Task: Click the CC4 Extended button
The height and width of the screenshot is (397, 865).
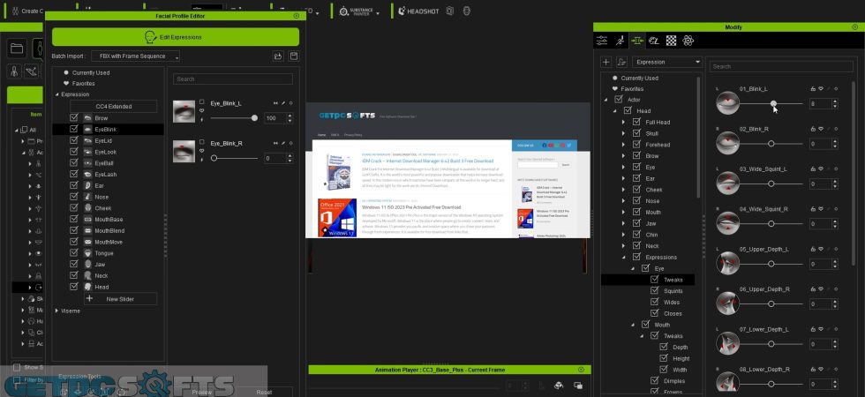Action: (114, 106)
